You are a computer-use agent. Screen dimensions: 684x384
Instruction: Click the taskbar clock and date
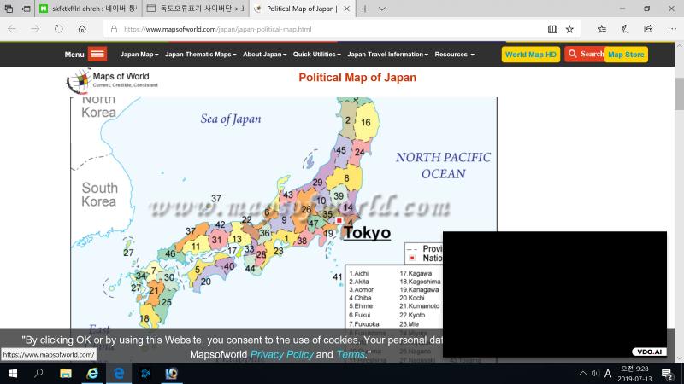tap(634, 374)
